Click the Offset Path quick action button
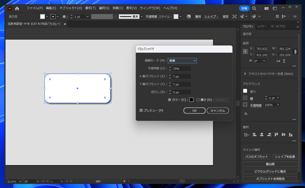 [256, 157]
